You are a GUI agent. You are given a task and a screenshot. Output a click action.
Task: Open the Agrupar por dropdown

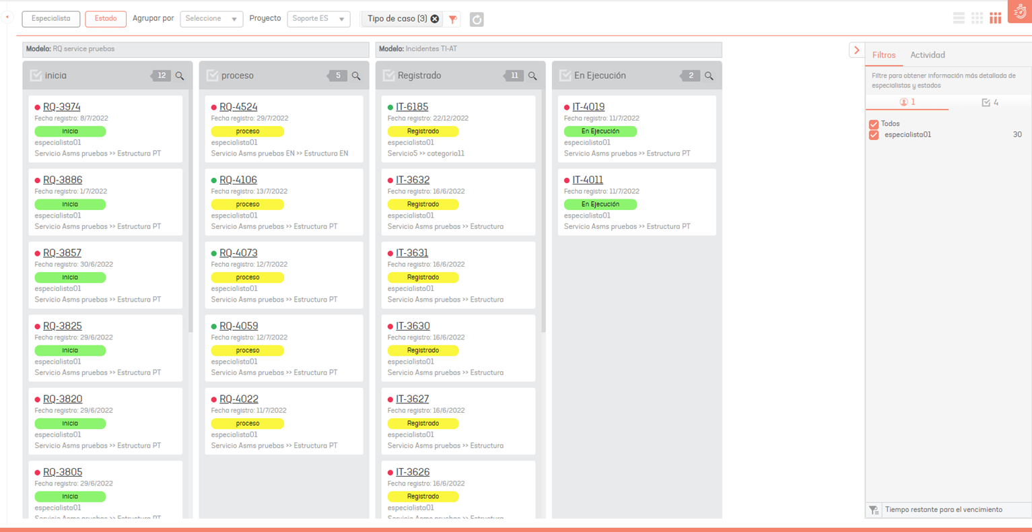click(211, 19)
